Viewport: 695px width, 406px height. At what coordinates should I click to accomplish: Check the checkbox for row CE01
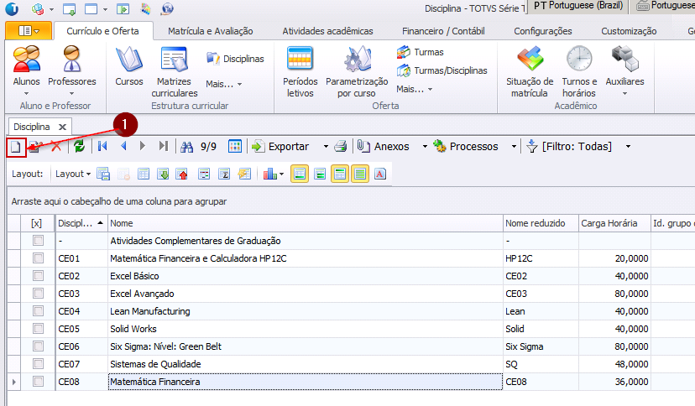pyautogui.click(x=38, y=258)
